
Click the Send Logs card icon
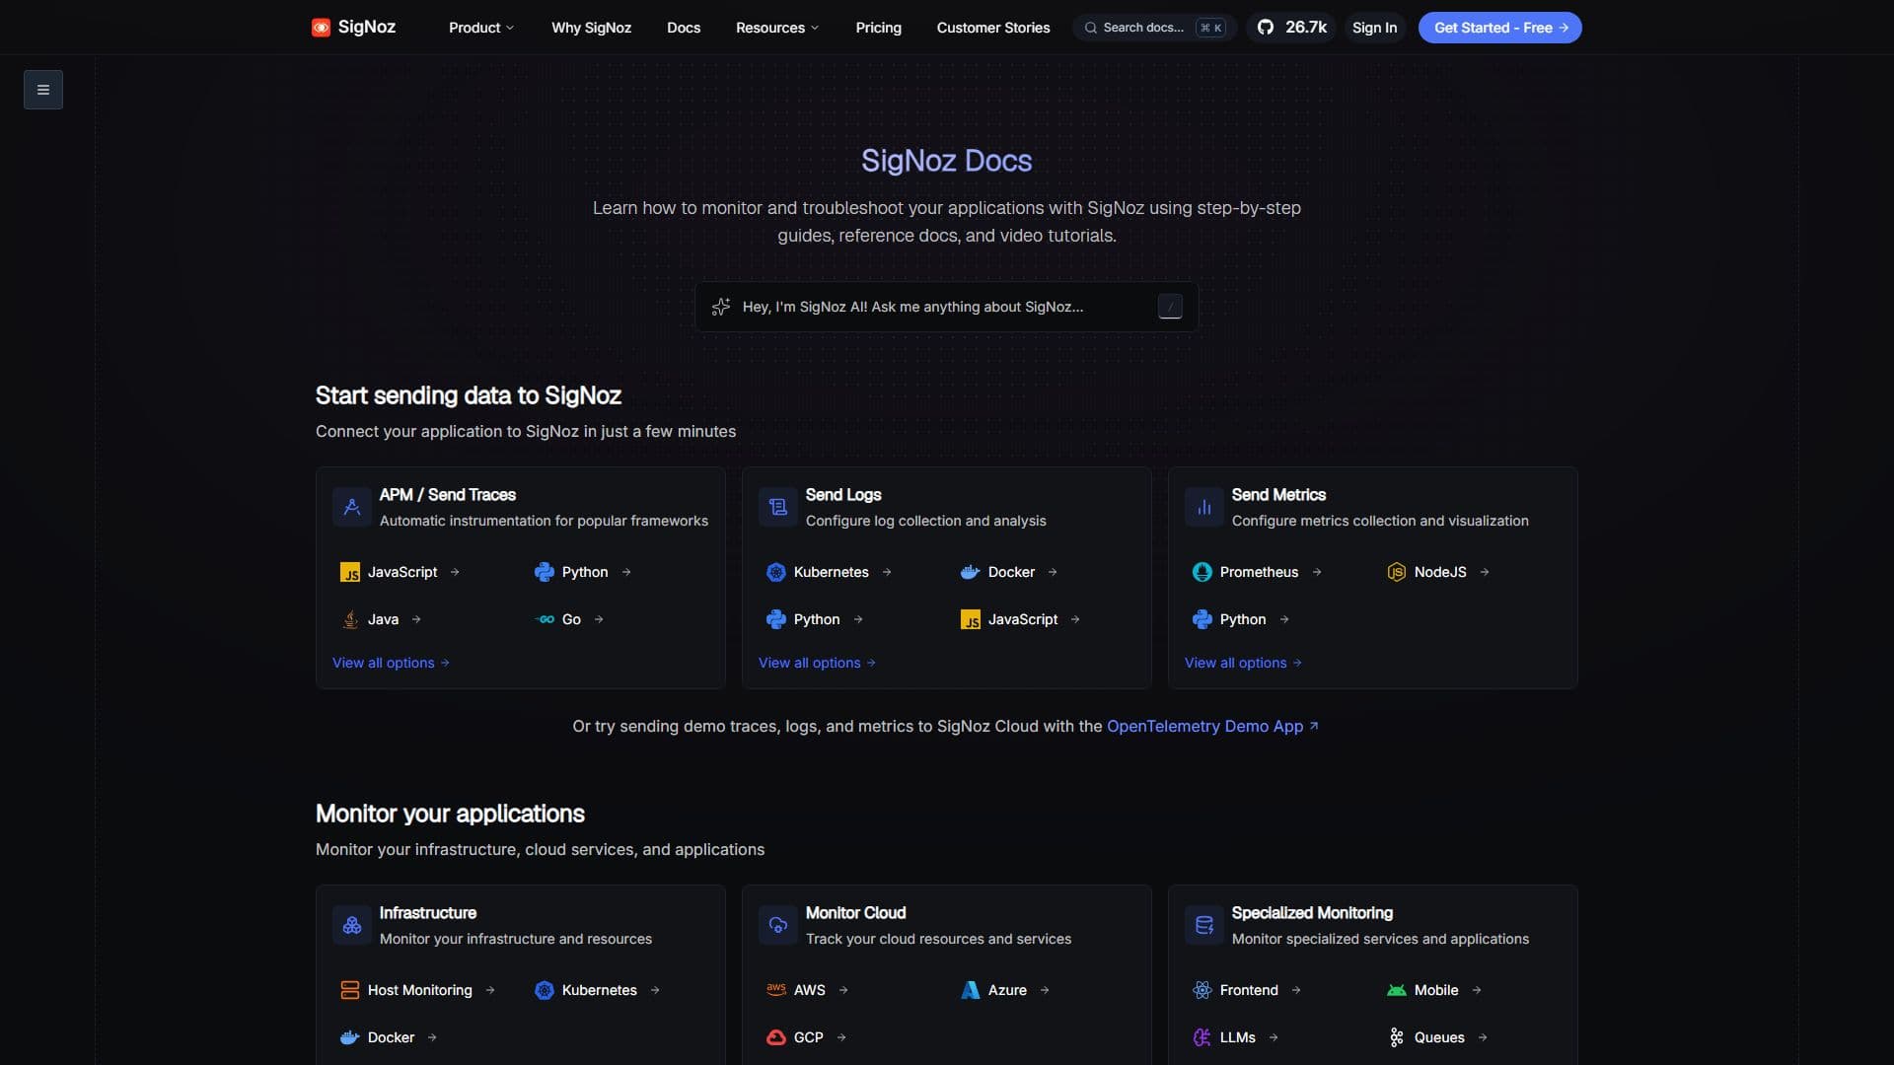pos(778,507)
